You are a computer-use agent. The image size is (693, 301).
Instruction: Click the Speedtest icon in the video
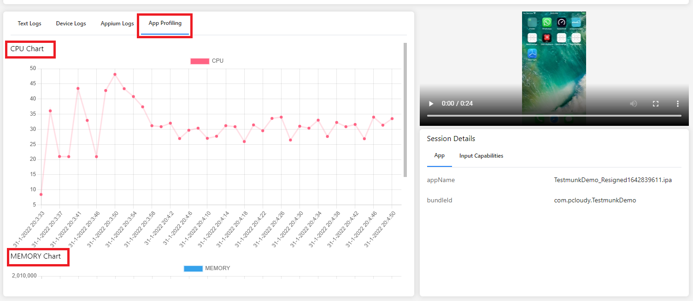[561, 23]
